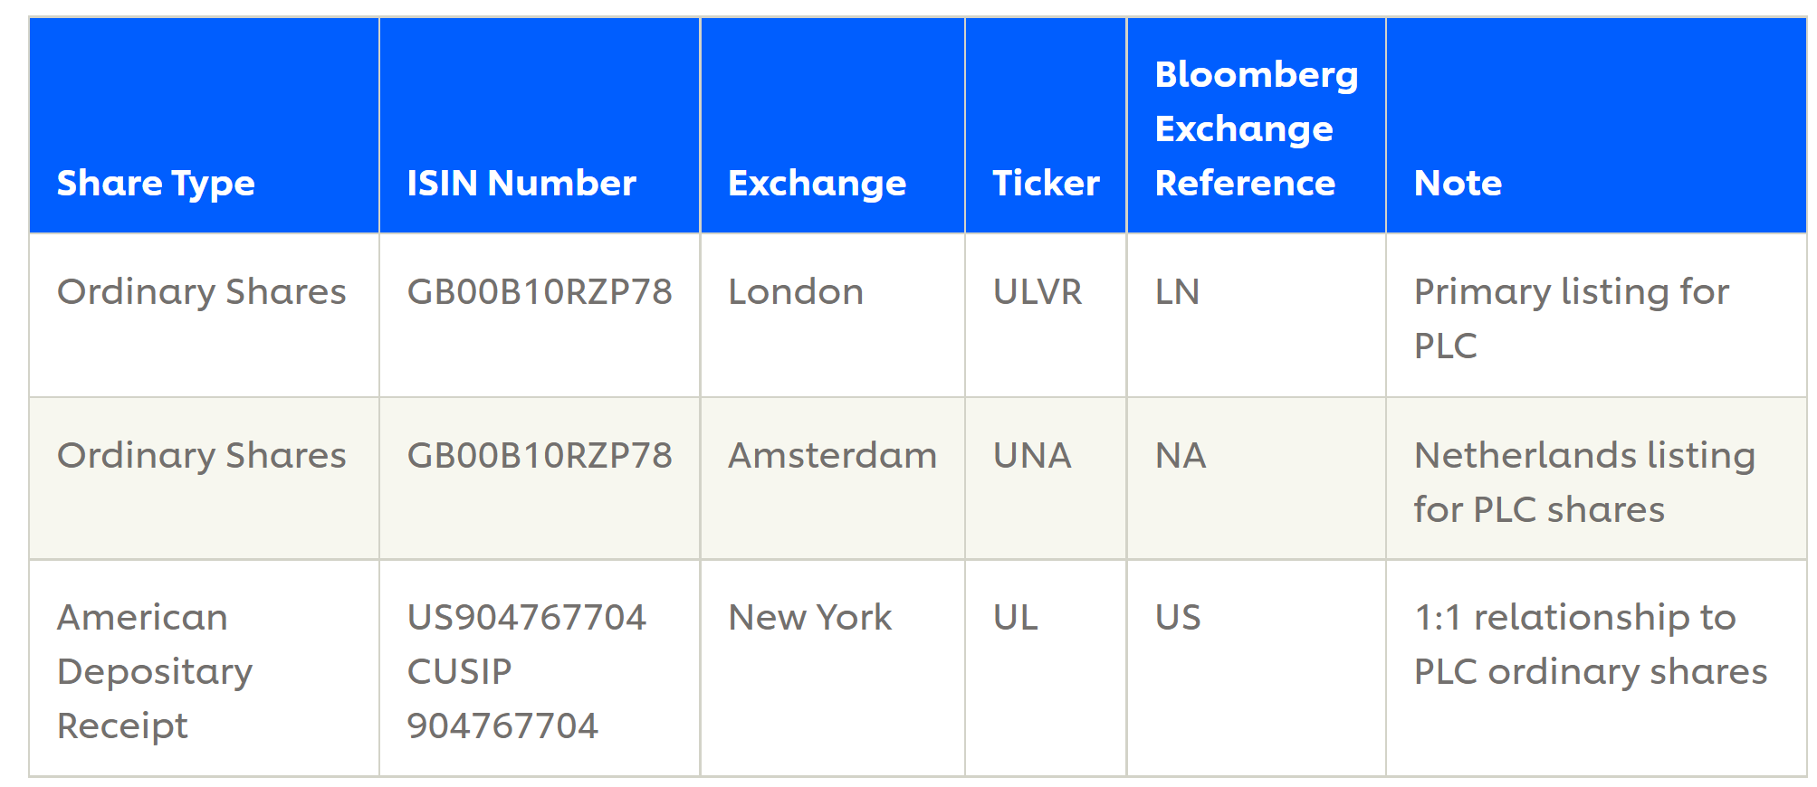Viewport: 1817px width, 787px height.
Task: Select the 'Netherlands listing for PLC shares' note
Action: point(1584,482)
